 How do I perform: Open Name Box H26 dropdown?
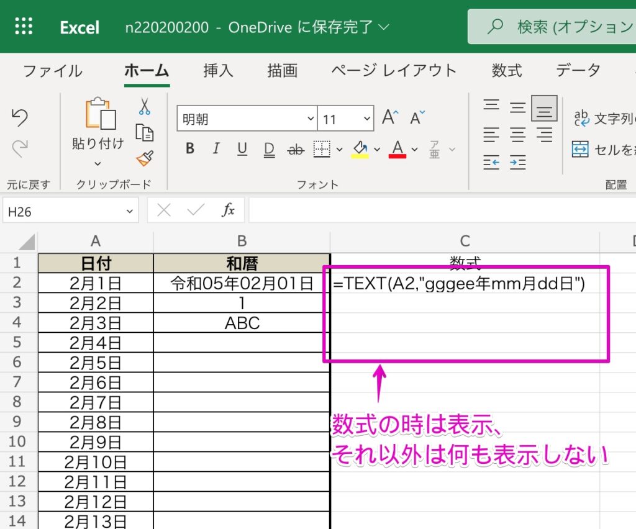[x=129, y=211]
